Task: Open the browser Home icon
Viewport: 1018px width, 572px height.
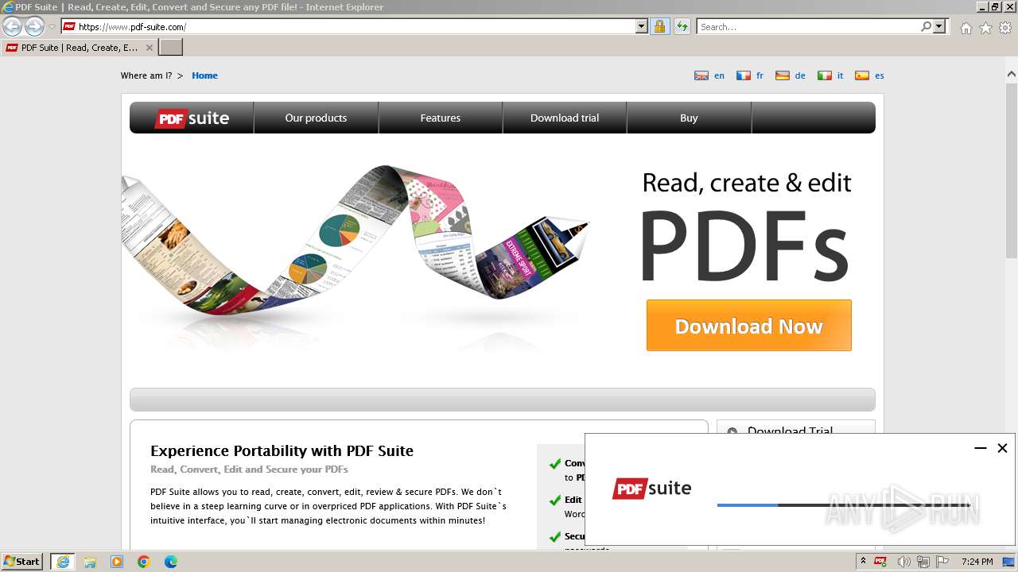Action: 966,28
